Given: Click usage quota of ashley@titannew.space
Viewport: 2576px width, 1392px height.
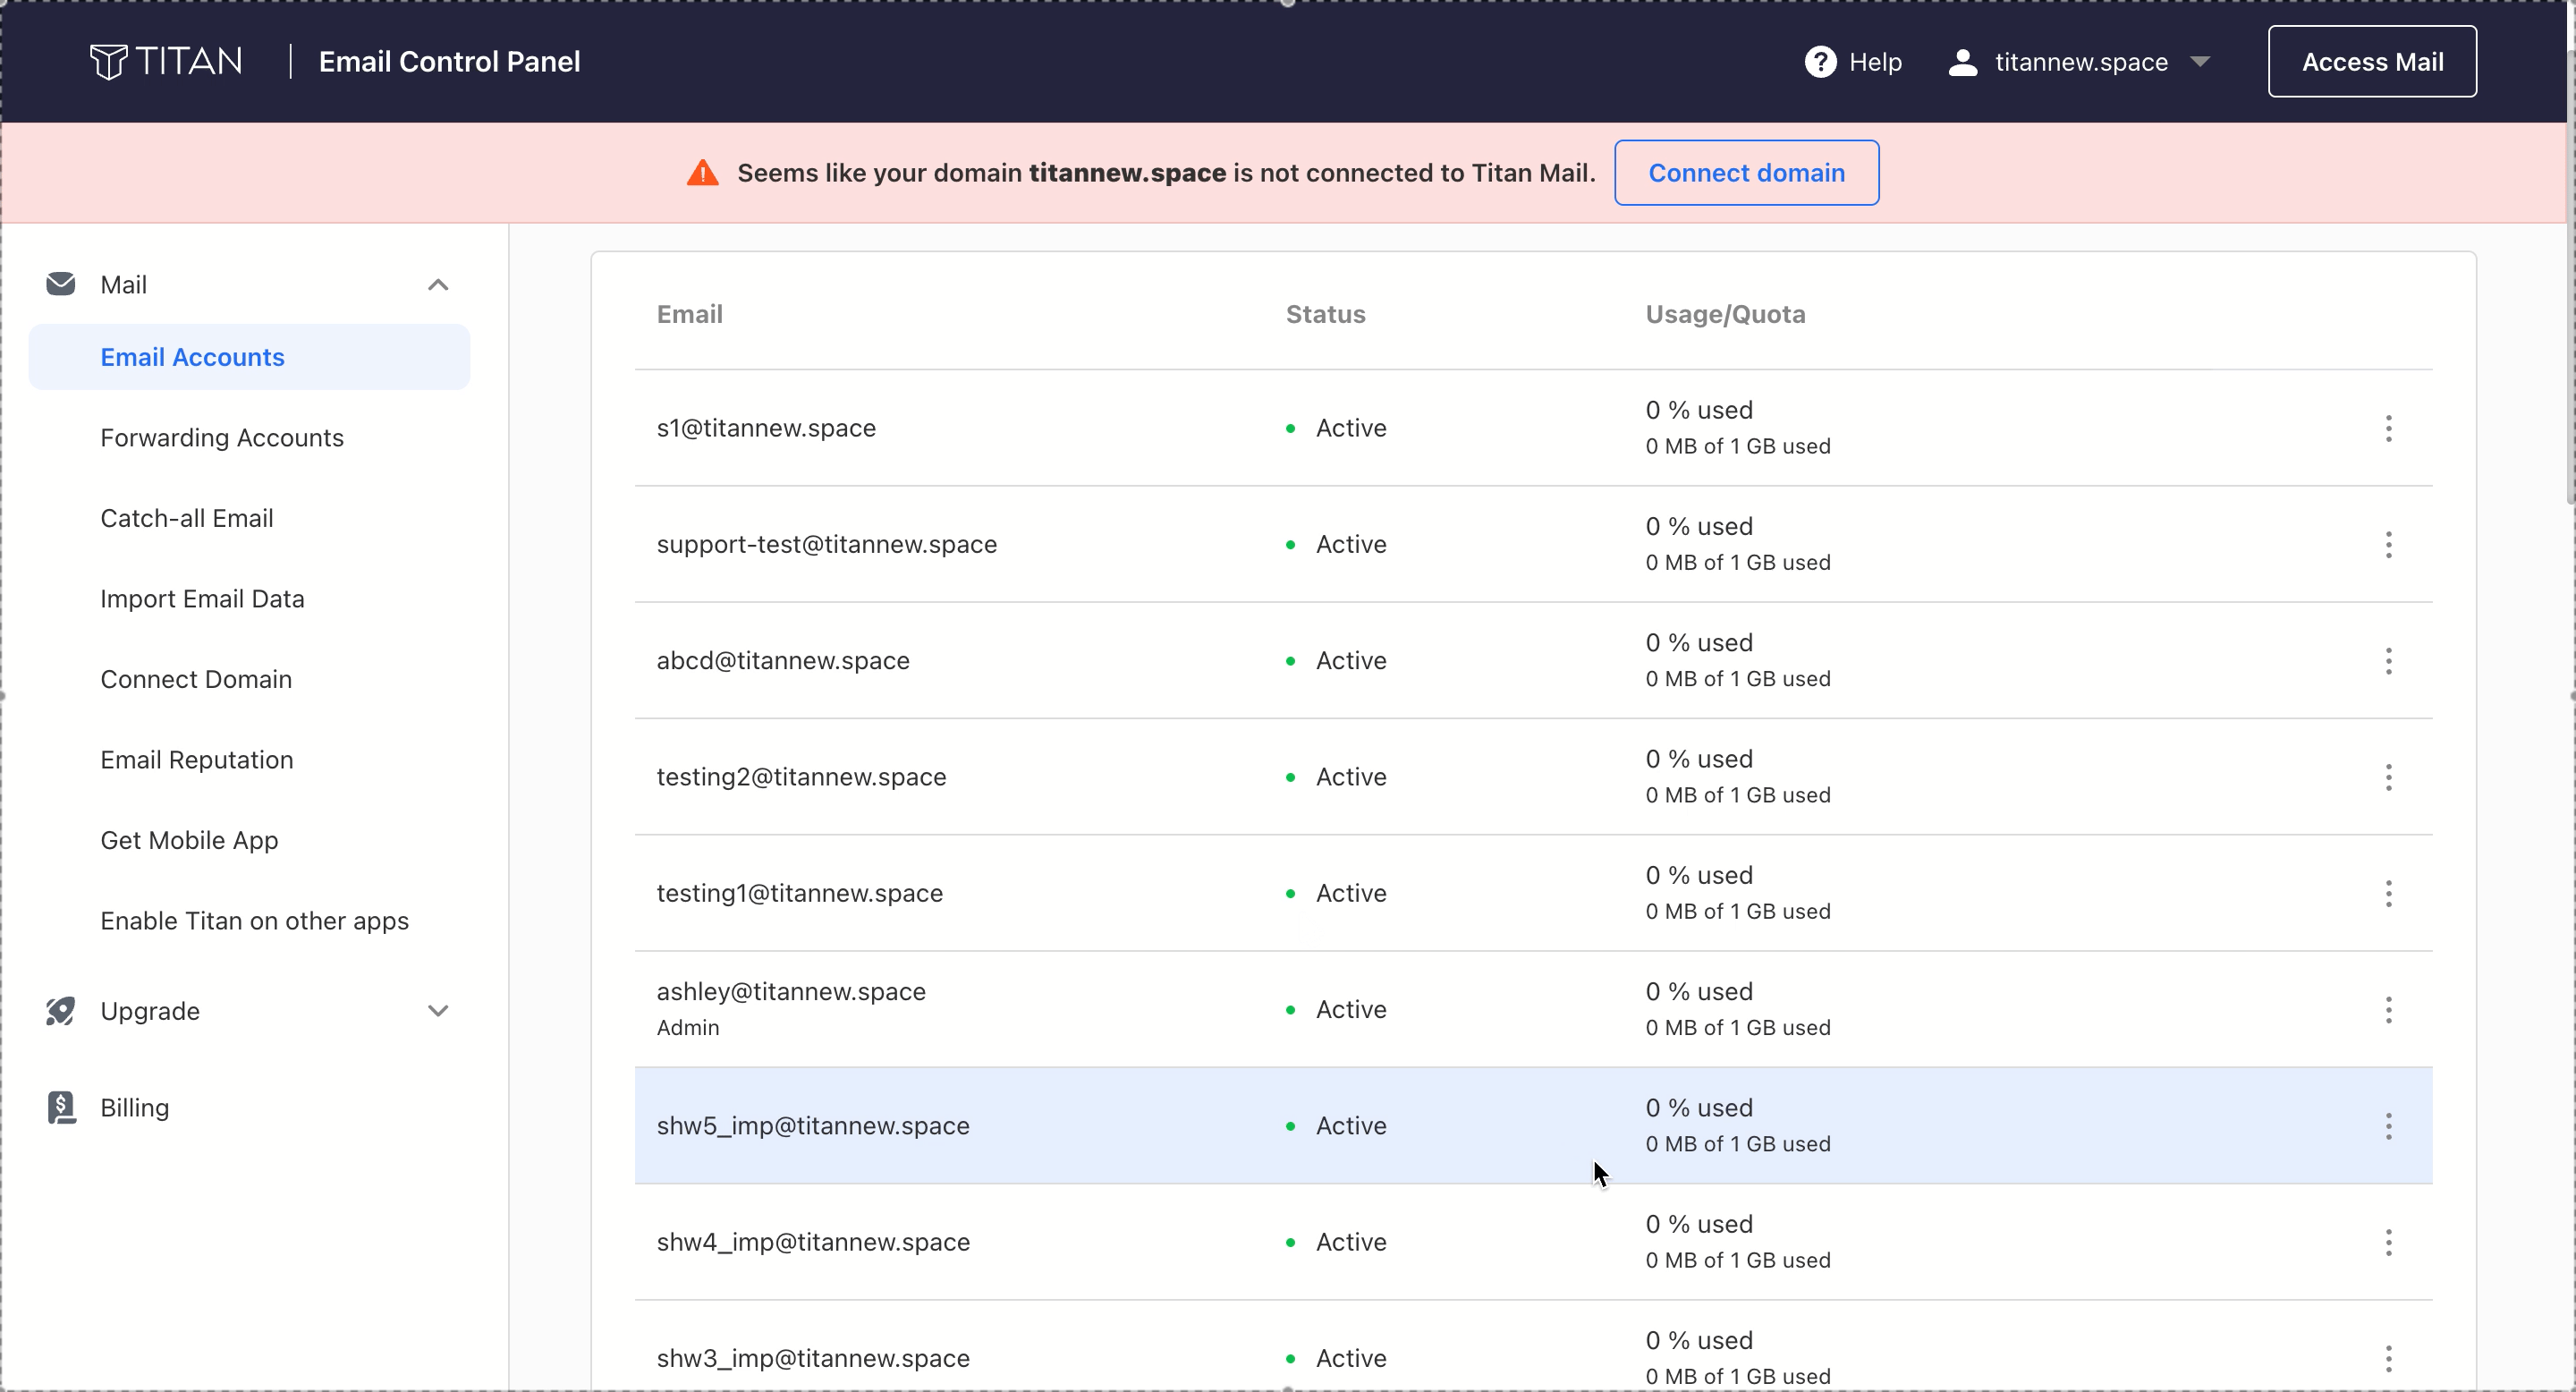Looking at the screenshot, I should [x=1738, y=1010].
